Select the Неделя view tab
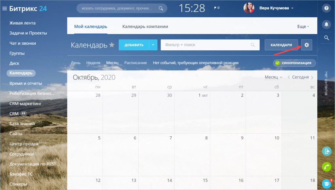The width and height of the screenshot is (335, 190). click(x=93, y=63)
